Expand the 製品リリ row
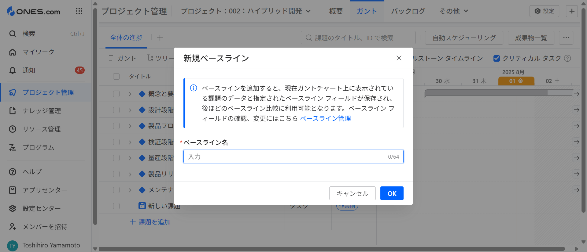This screenshot has width=587, height=252. point(130,174)
